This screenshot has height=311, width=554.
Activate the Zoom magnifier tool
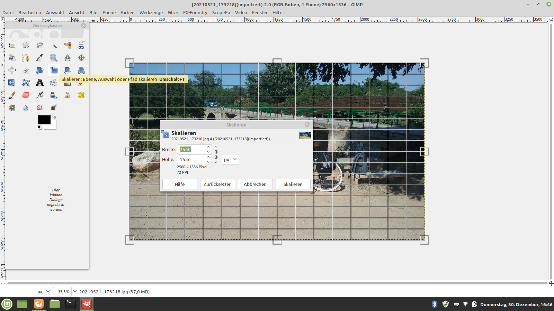click(x=53, y=58)
